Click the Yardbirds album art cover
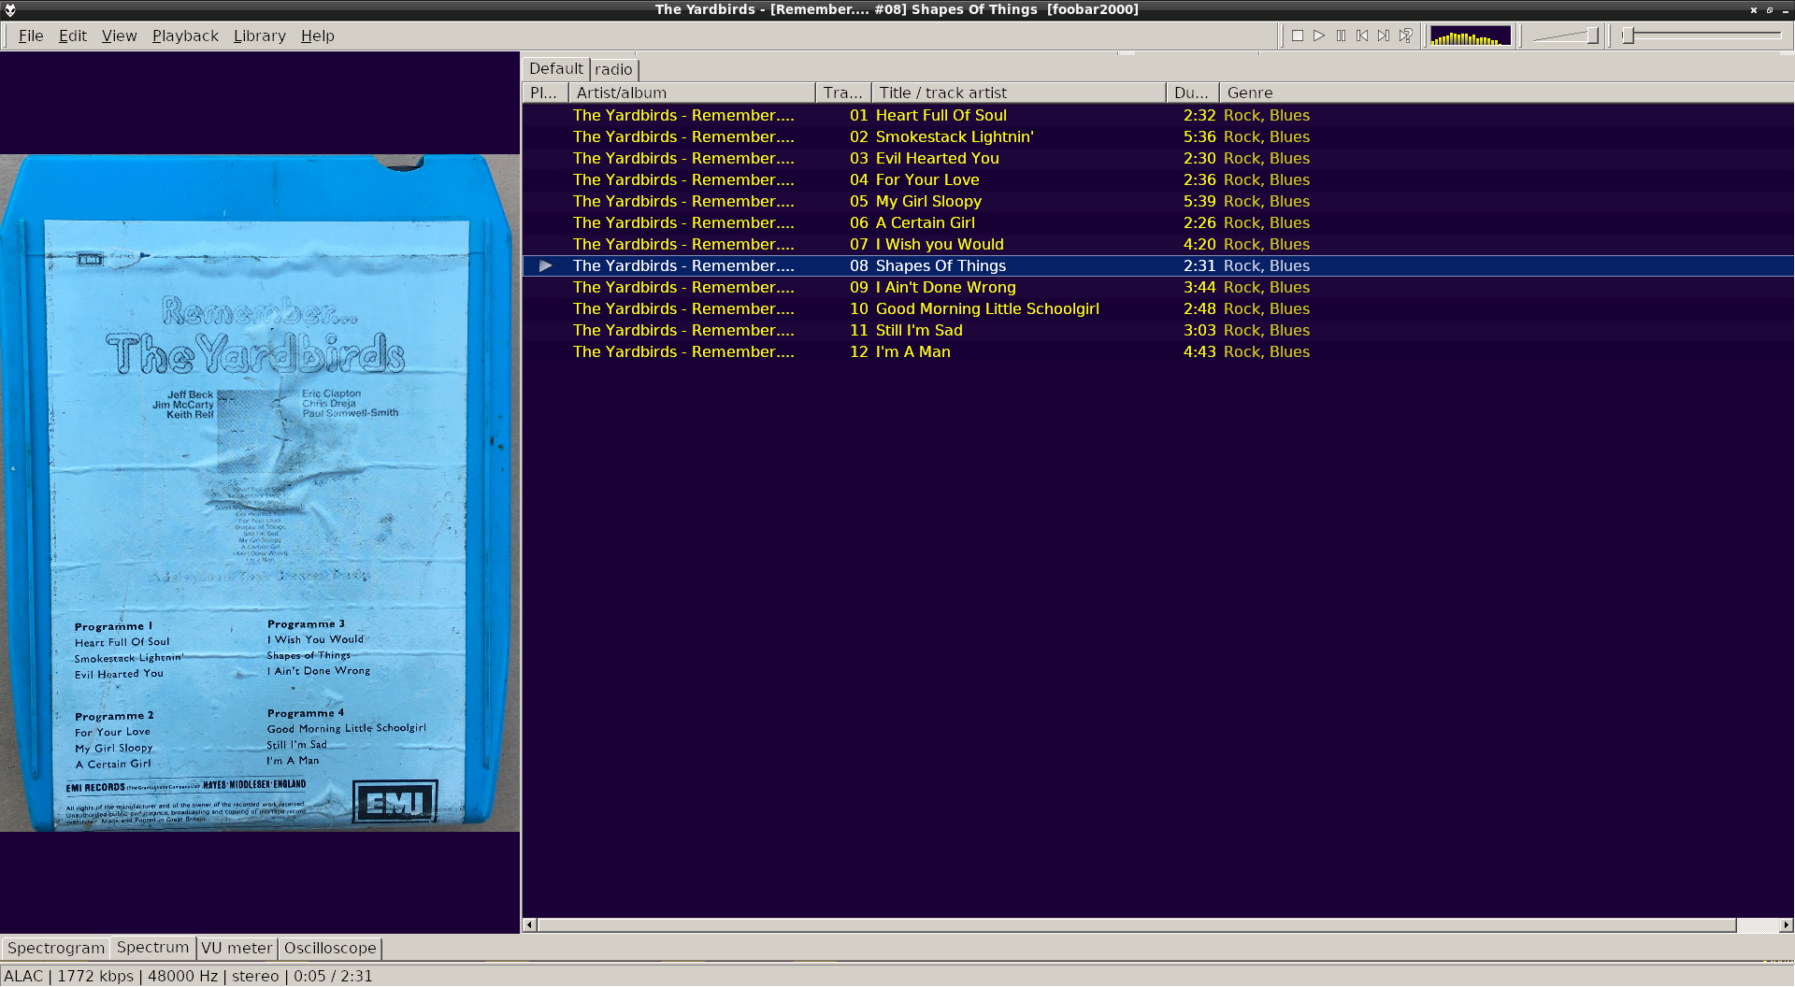Screen dimensions: 1795x987 259,493
